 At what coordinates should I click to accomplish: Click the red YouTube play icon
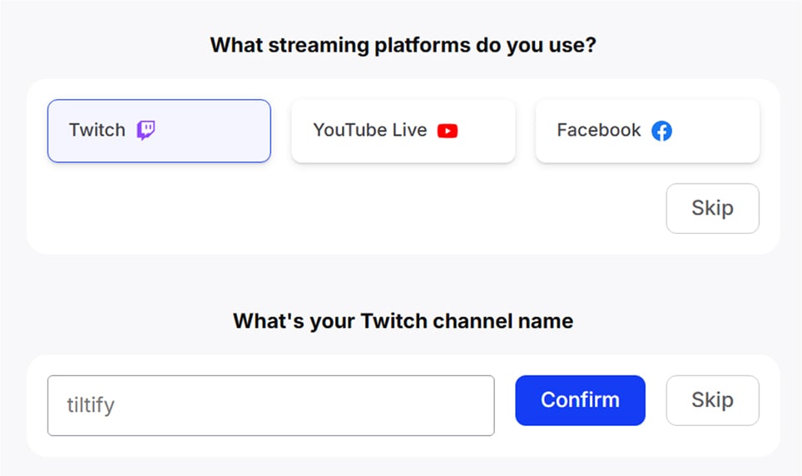(448, 131)
